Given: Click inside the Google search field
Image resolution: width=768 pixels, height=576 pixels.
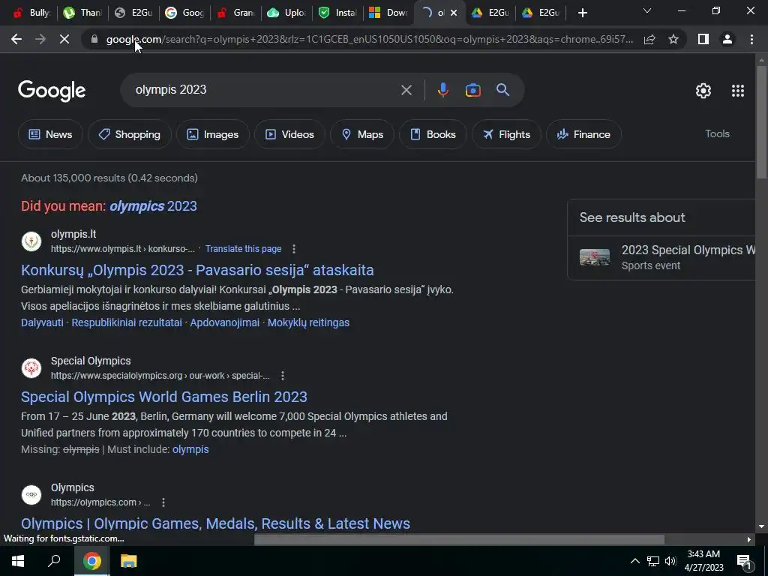Looking at the screenshot, I should (x=265, y=90).
